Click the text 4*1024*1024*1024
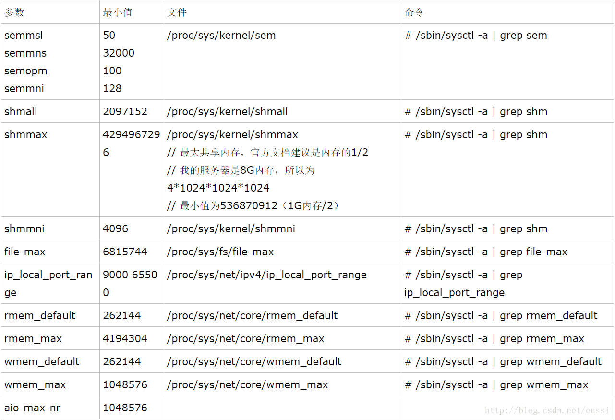 point(218,188)
